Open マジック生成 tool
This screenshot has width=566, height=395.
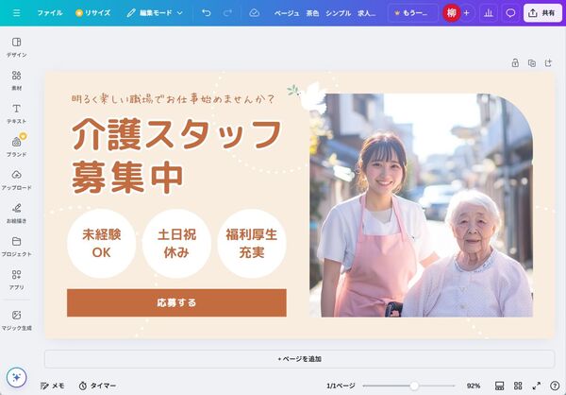(17, 320)
